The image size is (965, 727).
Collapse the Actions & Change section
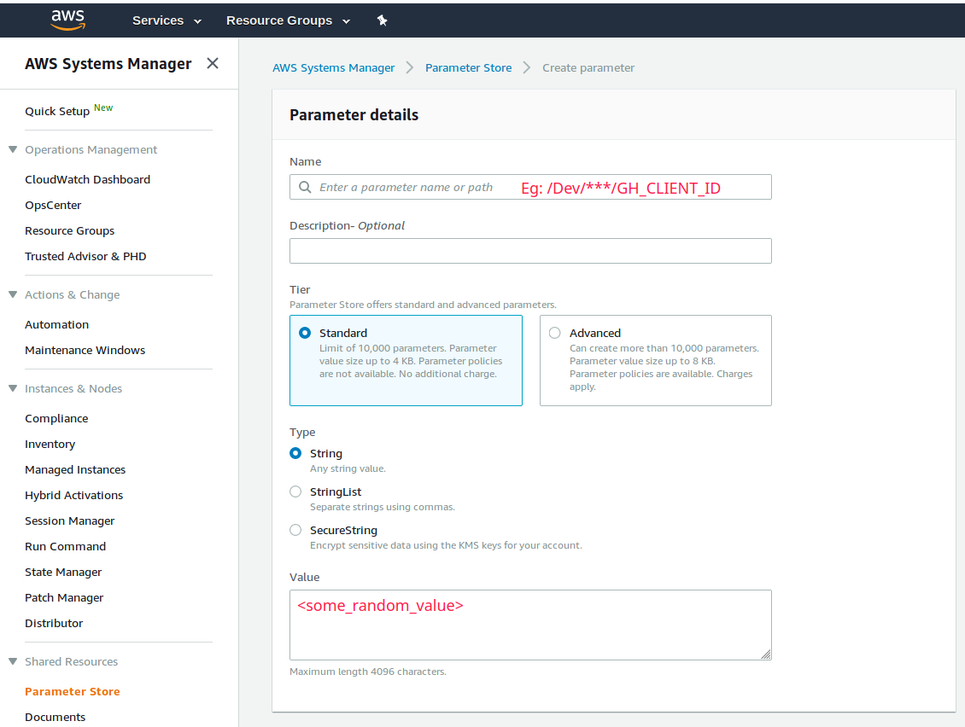click(x=12, y=294)
